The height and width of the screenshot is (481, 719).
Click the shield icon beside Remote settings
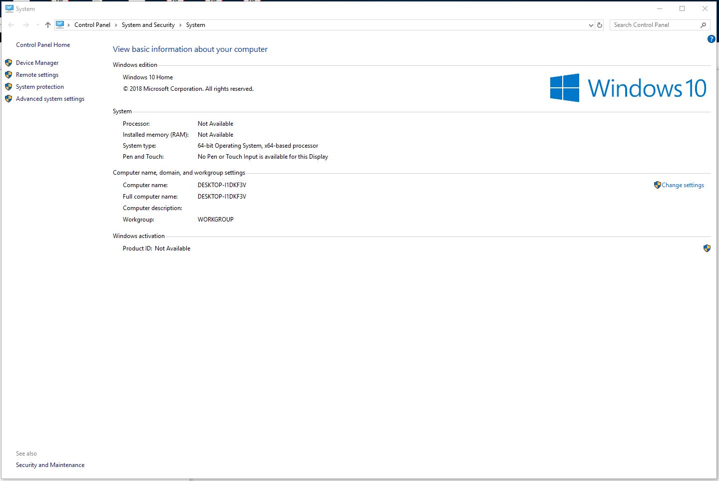(x=8, y=75)
